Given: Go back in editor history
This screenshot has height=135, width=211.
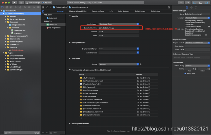Looking at the screenshot, I should [47, 7].
